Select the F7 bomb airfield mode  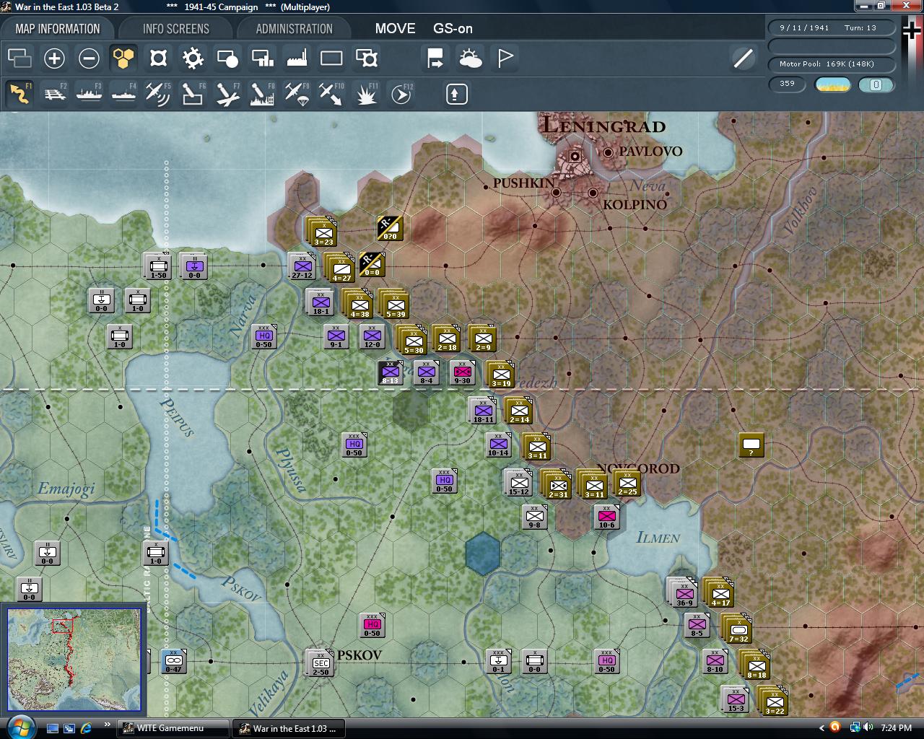[x=227, y=94]
